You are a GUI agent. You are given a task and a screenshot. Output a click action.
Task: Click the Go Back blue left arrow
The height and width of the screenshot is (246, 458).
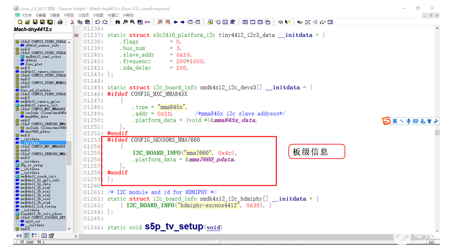[x=175, y=22]
